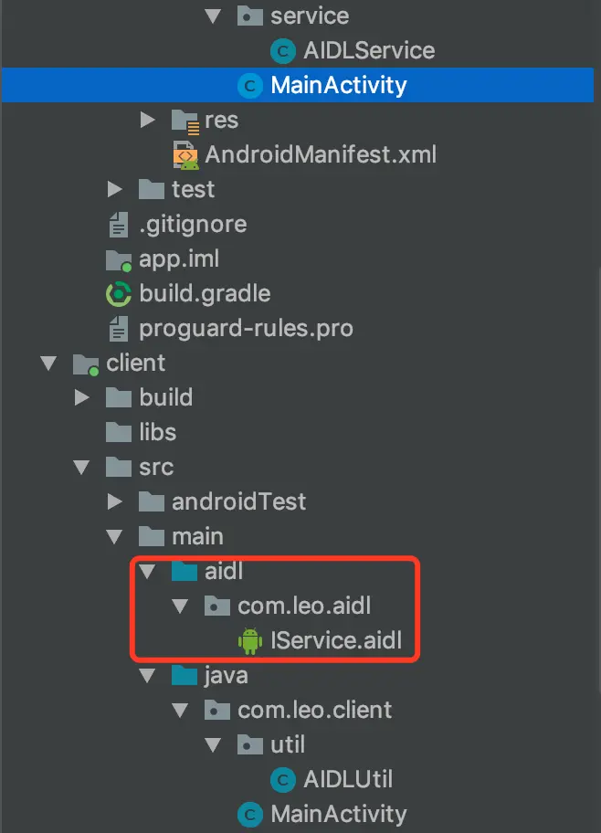Click the AIDLUtil class icon

coord(284,779)
